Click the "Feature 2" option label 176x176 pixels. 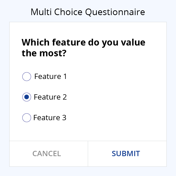tap(50, 97)
